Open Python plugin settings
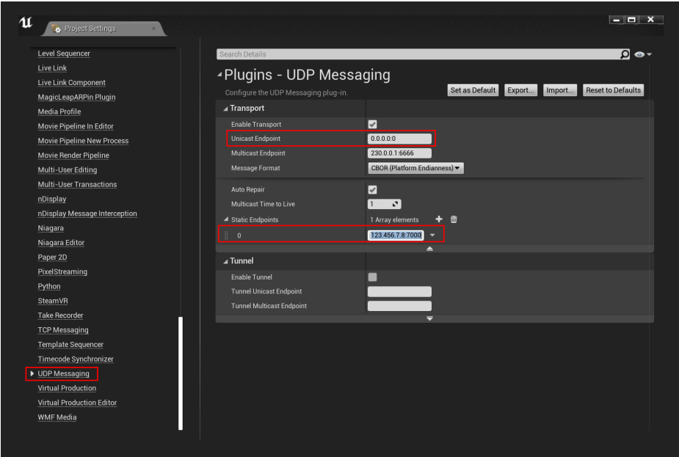The image size is (679, 457). 49,287
